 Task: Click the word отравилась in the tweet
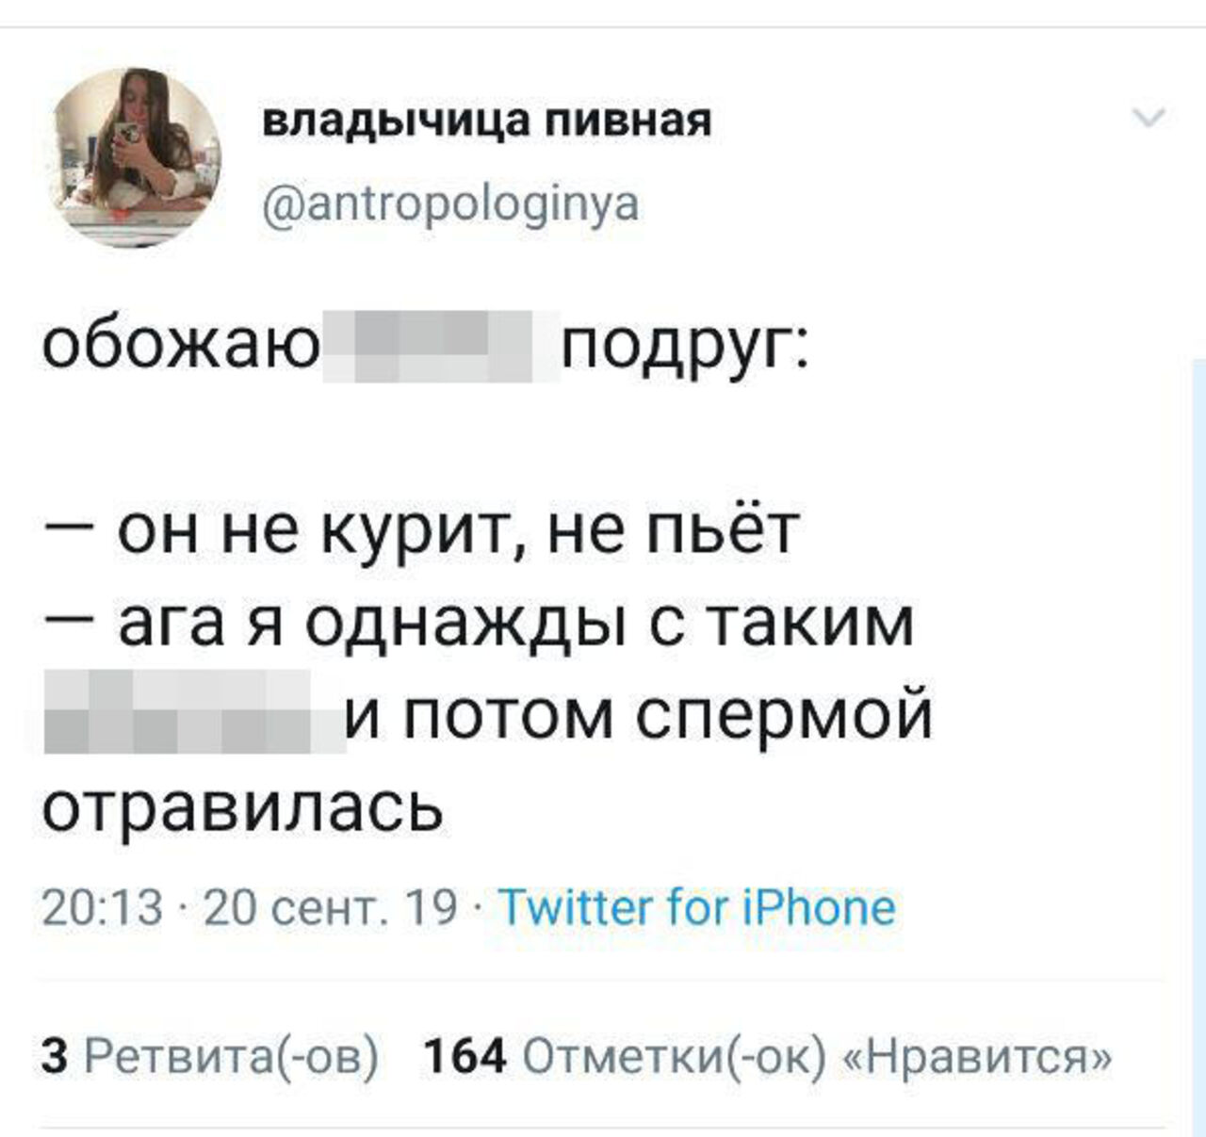coord(243,807)
